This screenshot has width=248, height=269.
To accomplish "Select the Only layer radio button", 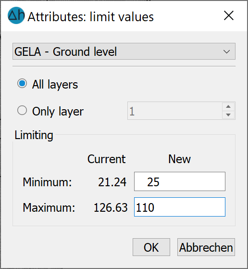I will 22,110.
